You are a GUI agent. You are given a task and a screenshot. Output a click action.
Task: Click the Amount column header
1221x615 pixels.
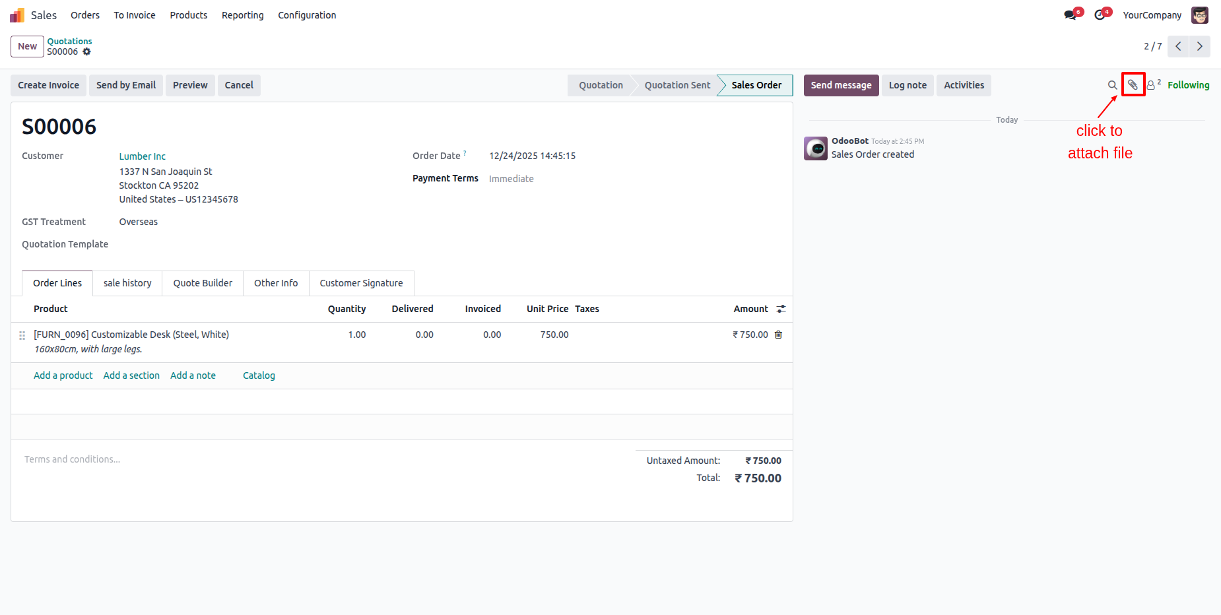click(x=750, y=309)
